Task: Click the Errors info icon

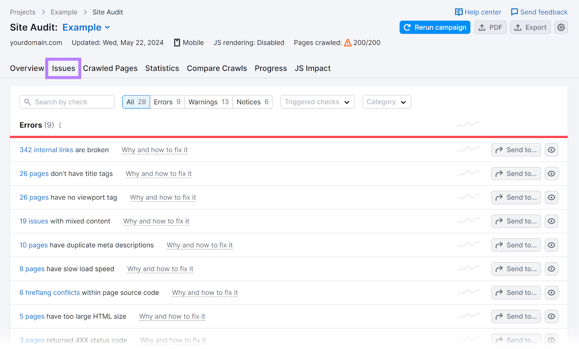Action: (x=60, y=125)
